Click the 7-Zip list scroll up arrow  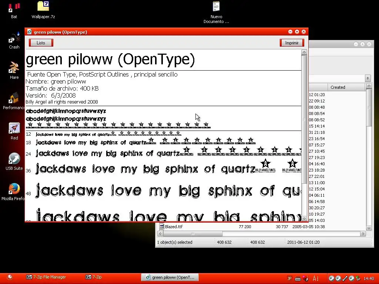369,86
